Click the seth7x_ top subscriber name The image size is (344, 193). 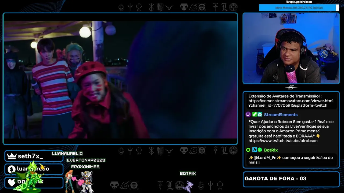(x=30, y=156)
